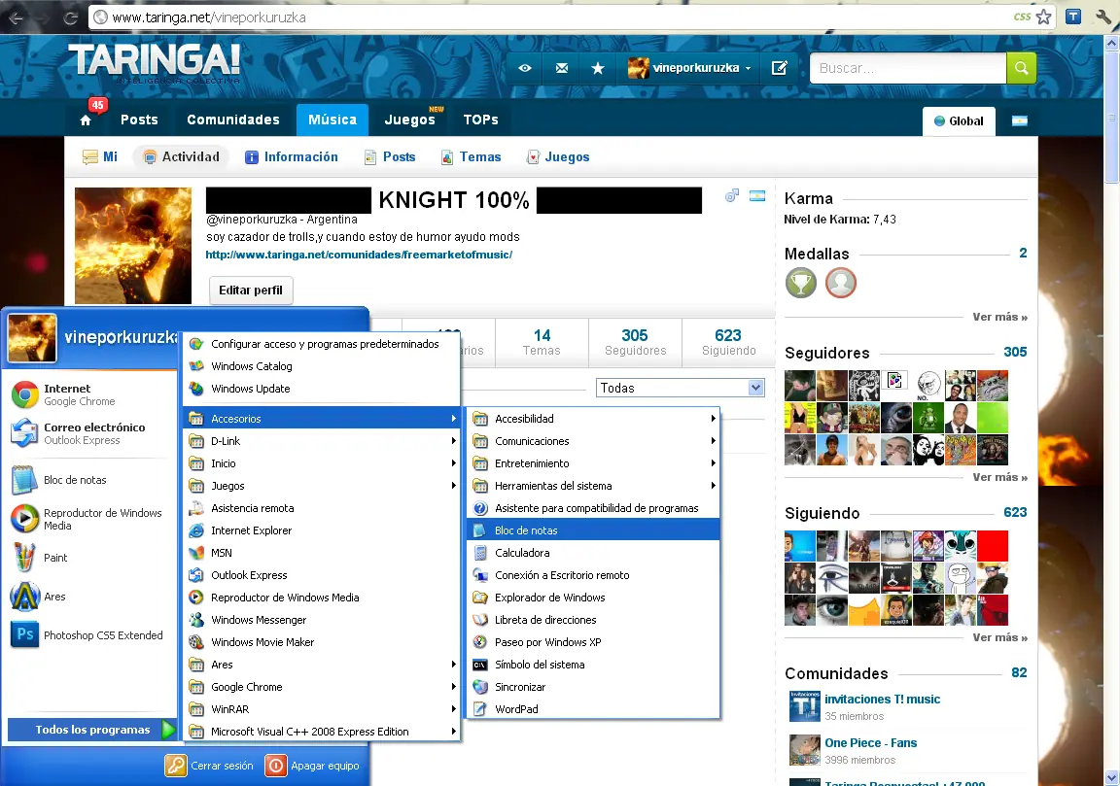Click the Argentina flag icon beside Global

tap(1019, 120)
